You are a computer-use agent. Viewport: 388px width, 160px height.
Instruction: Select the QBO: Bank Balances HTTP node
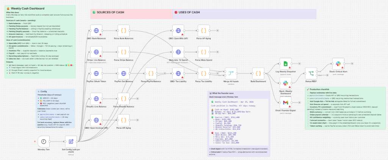96,31
